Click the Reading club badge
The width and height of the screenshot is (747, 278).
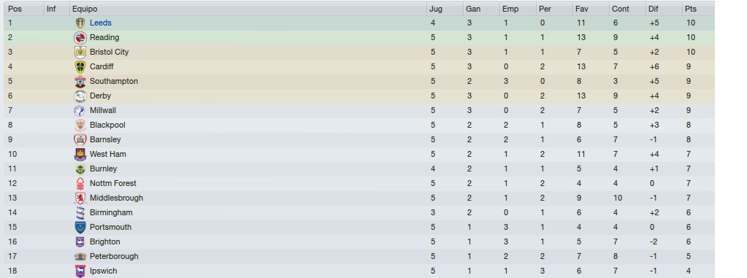[x=80, y=38]
